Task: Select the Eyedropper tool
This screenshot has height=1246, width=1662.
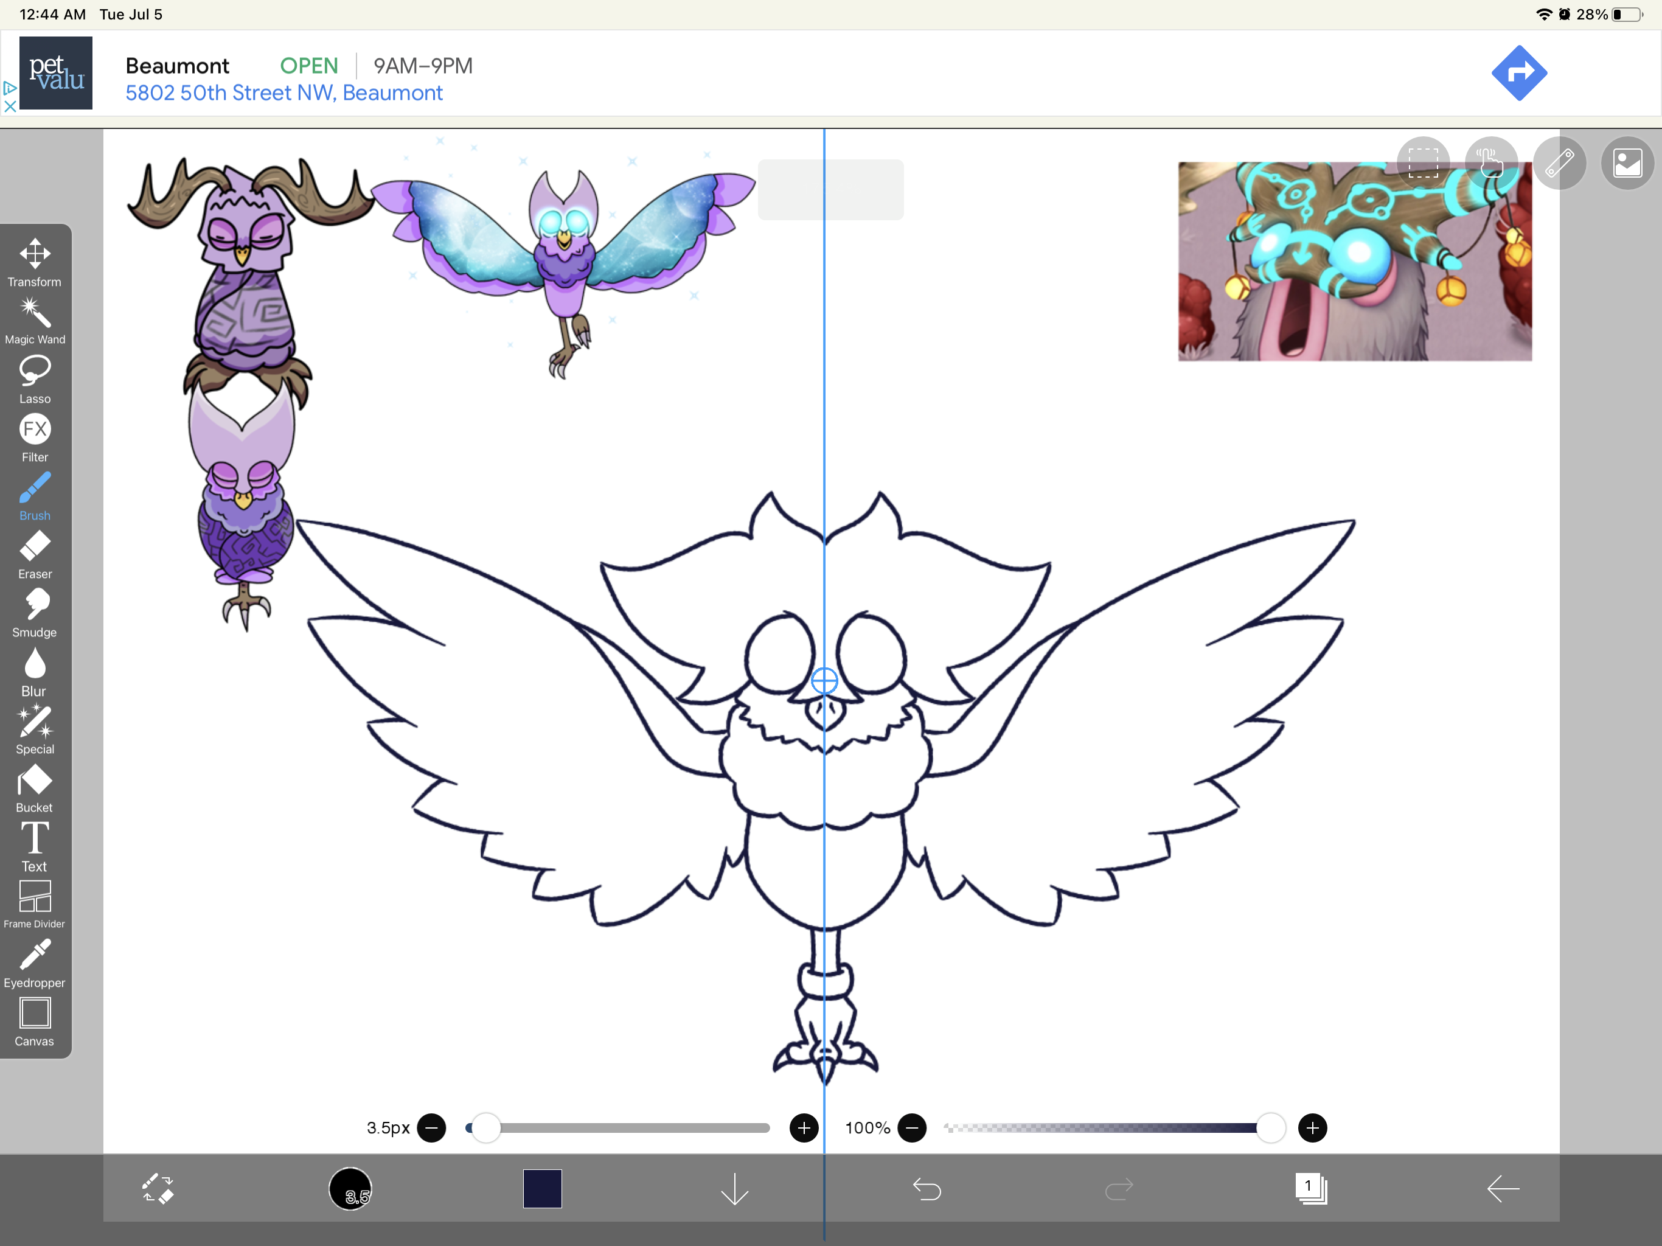Action: point(35,964)
